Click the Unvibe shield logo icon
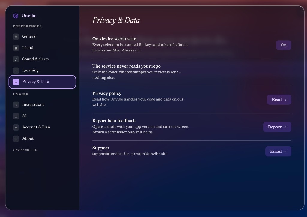This screenshot has height=217, width=307. (16, 16)
